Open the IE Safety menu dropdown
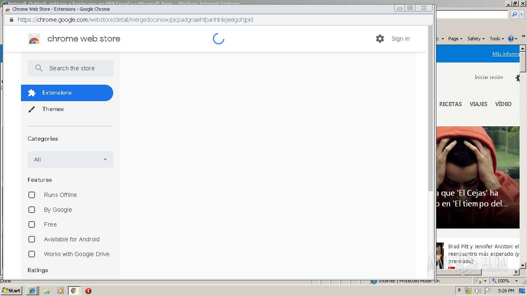Screen dimensions: 527x296 [x=476, y=39]
